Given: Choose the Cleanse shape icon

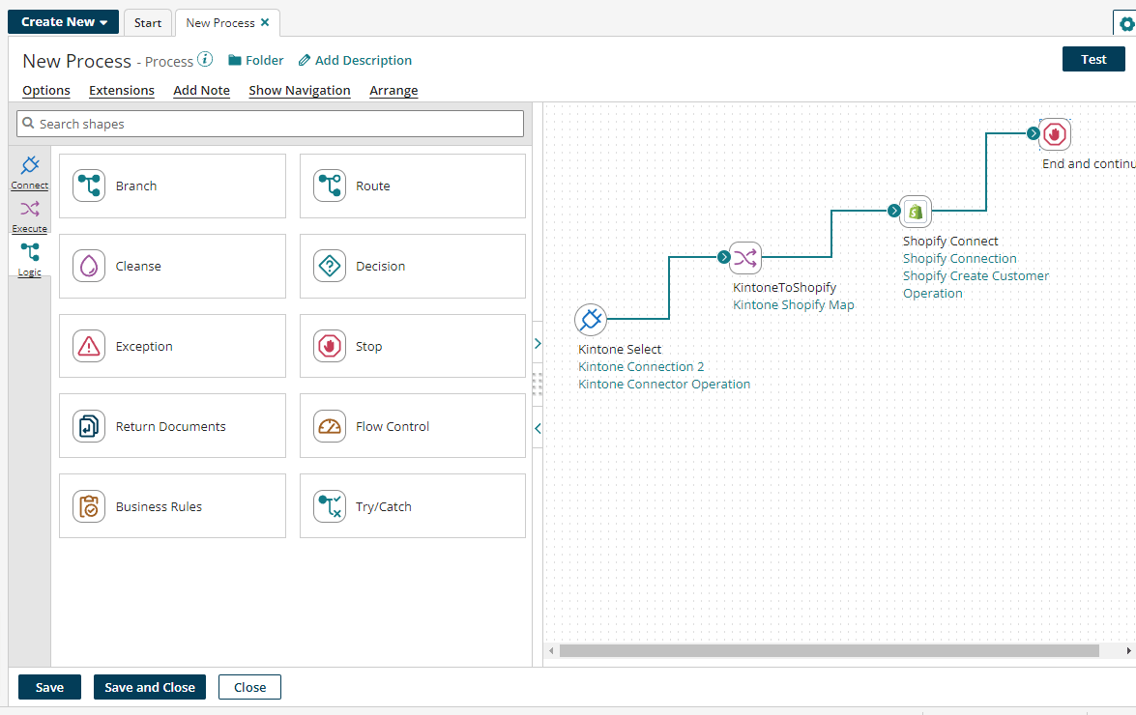Looking at the screenshot, I should [89, 267].
